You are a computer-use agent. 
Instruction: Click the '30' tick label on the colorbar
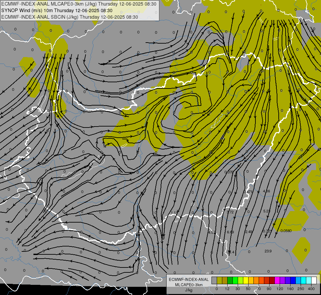[x=238, y=289]
